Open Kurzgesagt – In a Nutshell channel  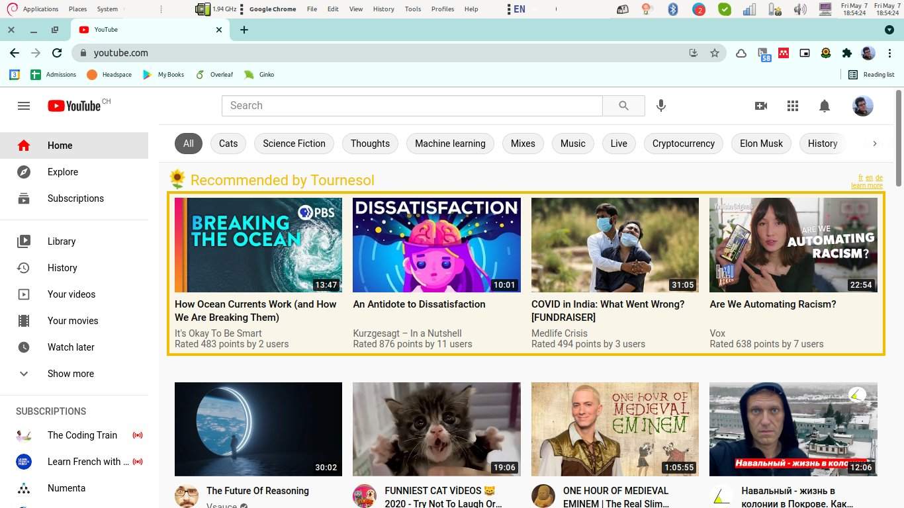[x=407, y=333]
